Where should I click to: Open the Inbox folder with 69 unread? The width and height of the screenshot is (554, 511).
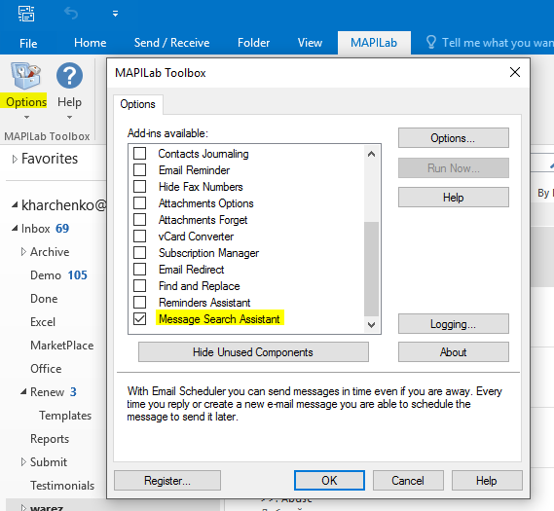click(x=45, y=229)
